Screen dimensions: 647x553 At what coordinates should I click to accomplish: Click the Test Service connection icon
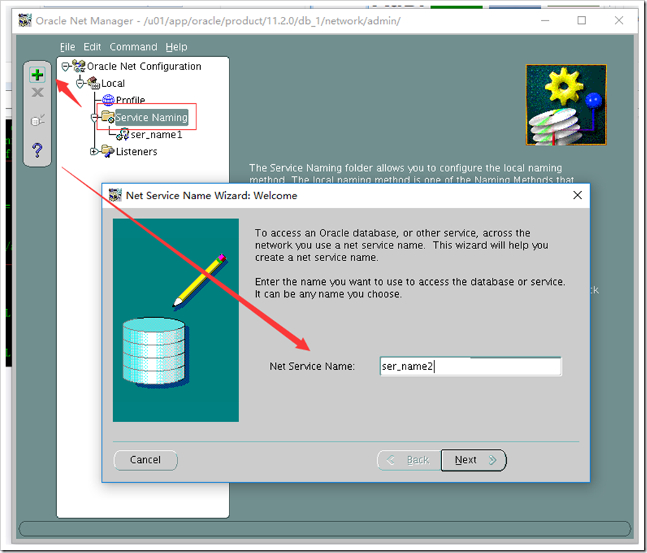point(38,120)
